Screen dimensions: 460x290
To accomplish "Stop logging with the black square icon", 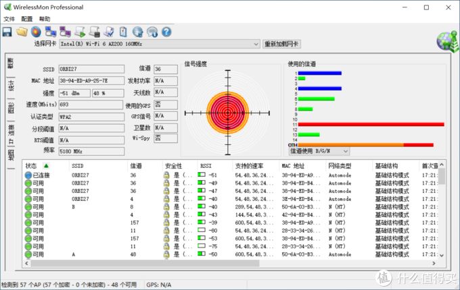I will pos(95,32).
